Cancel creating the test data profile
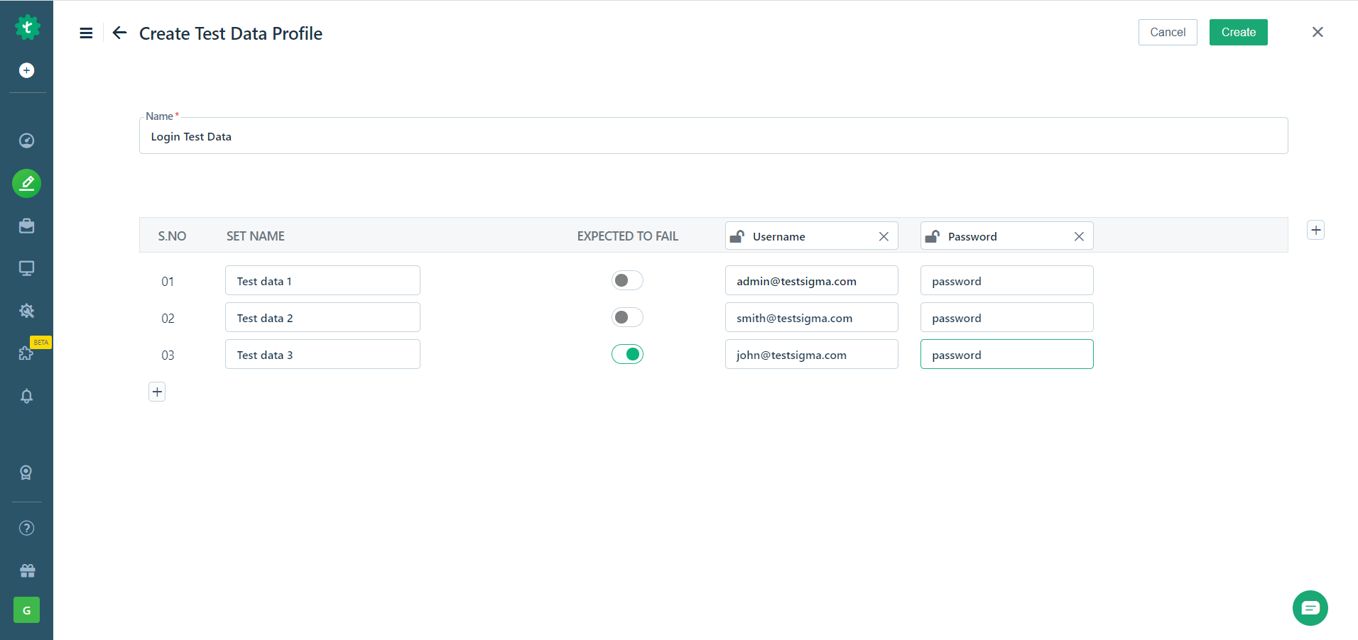The image size is (1358, 640). click(1168, 32)
